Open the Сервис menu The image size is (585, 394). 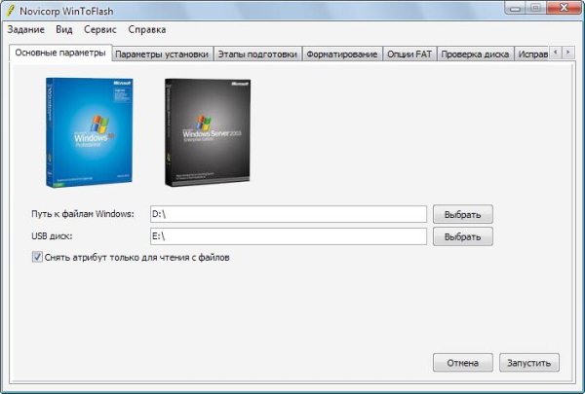click(100, 30)
